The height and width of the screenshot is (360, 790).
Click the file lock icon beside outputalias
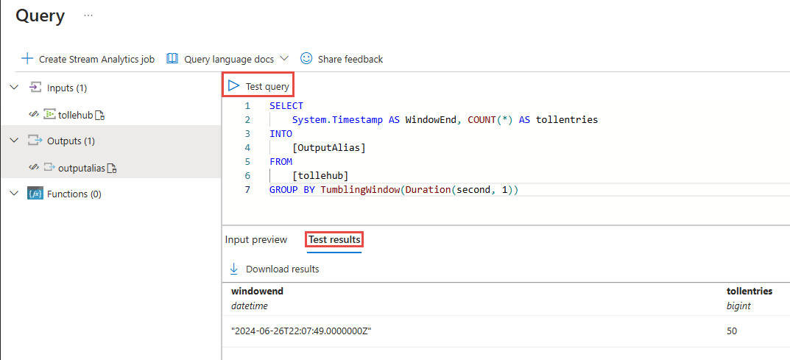pyautogui.click(x=112, y=168)
